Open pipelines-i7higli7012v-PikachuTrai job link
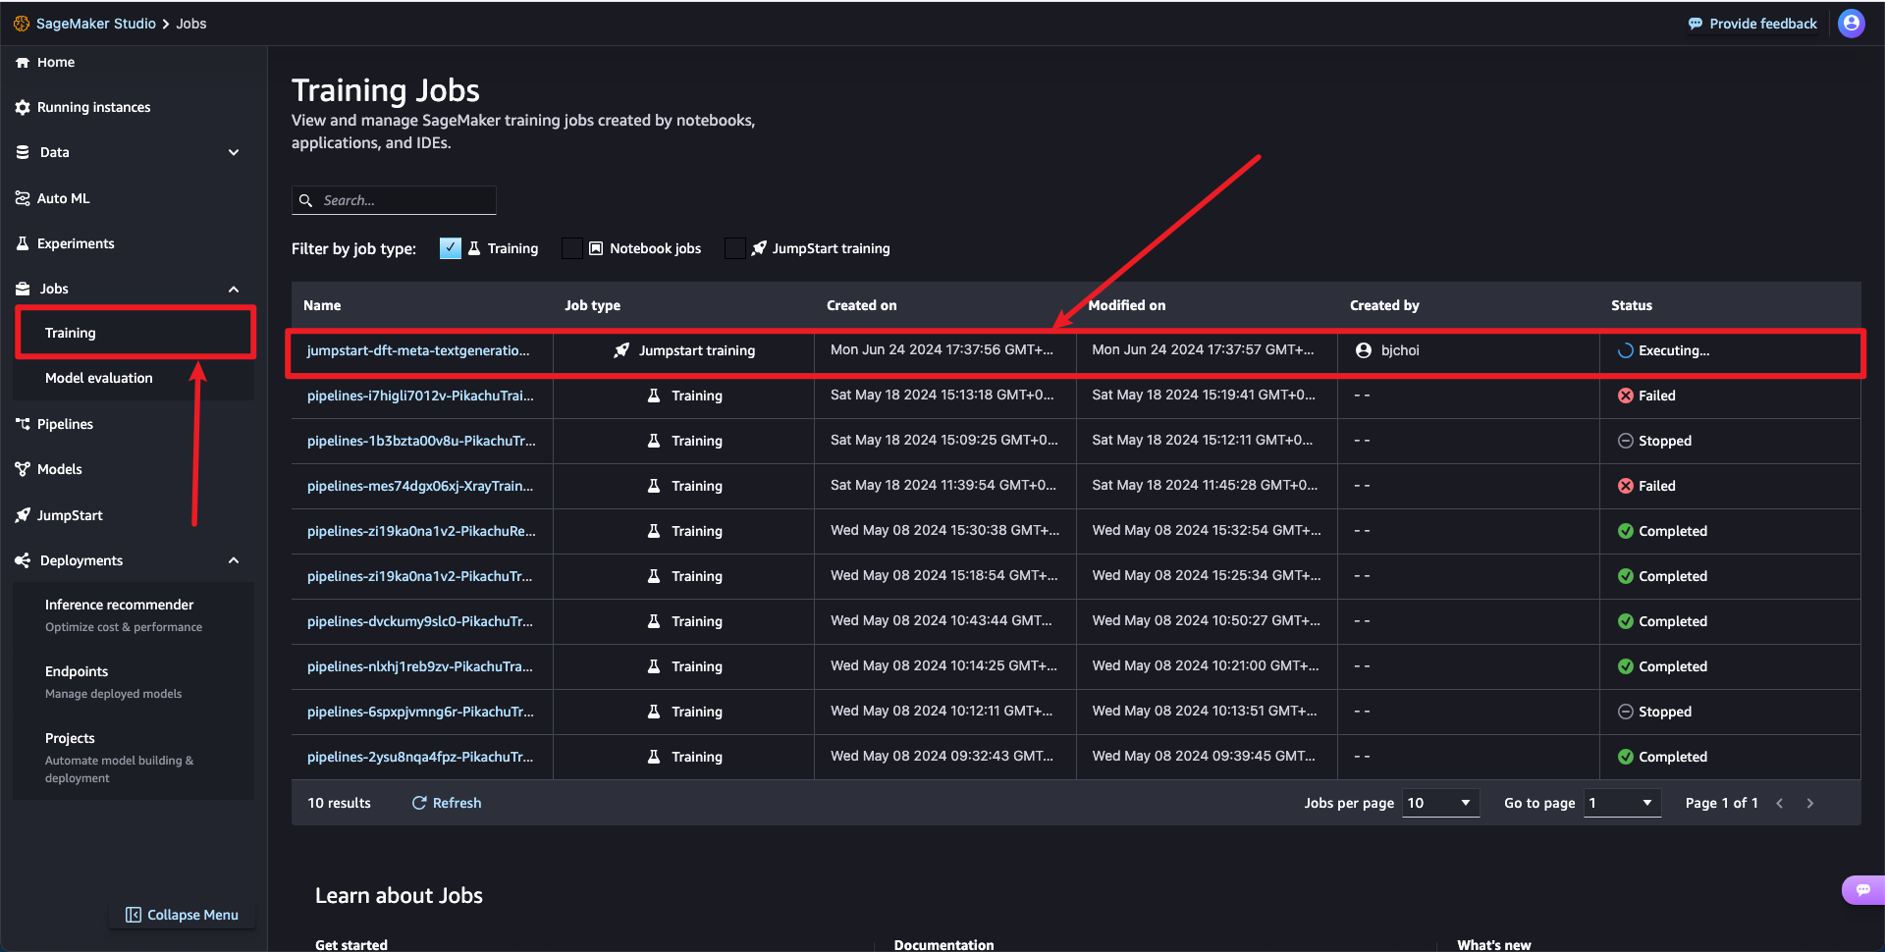Screen dimensions: 1885x952 420,396
